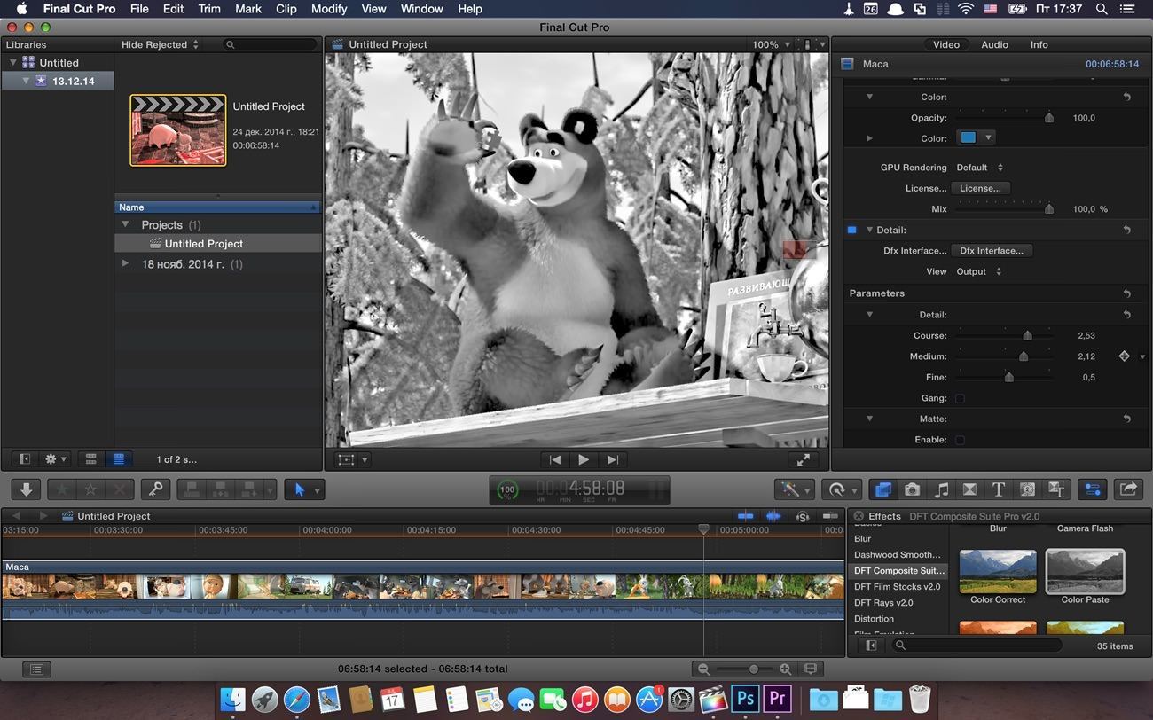Open the timeline index button
The width and height of the screenshot is (1153, 720).
(x=36, y=669)
